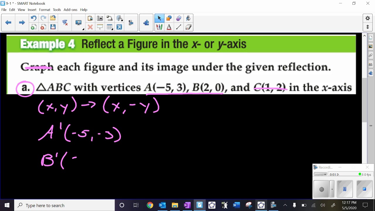This screenshot has width=375, height=211.
Task: Select the Shapes tool
Action: coord(169,18)
